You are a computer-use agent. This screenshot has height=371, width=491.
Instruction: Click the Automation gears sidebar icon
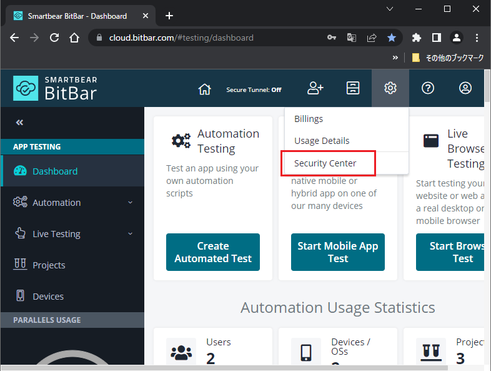(20, 201)
